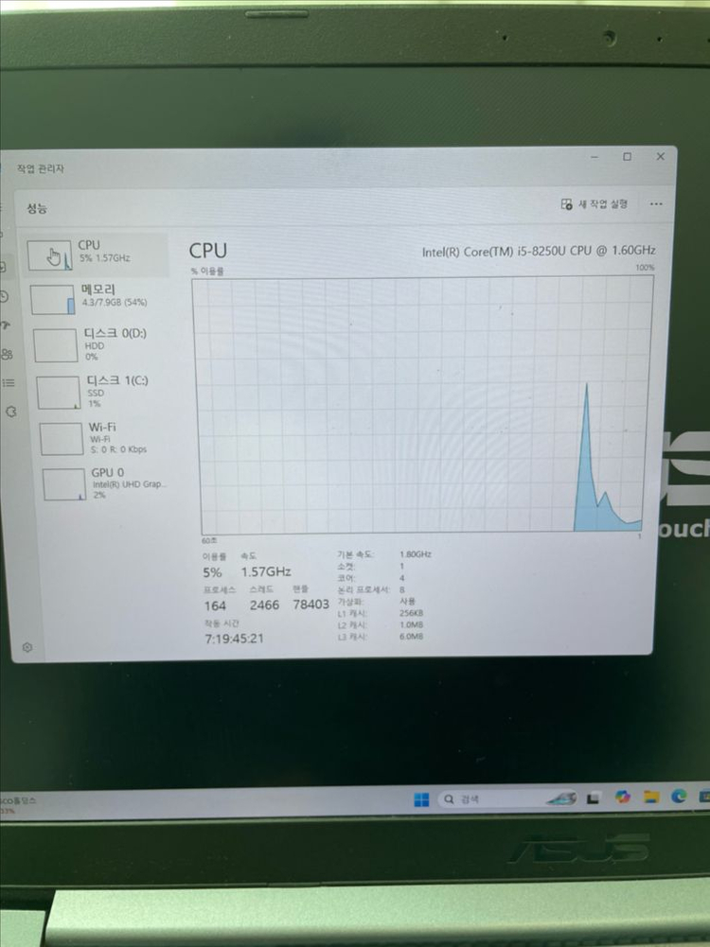Select 디스크 0(D:) HDD in the list

tap(99, 344)
